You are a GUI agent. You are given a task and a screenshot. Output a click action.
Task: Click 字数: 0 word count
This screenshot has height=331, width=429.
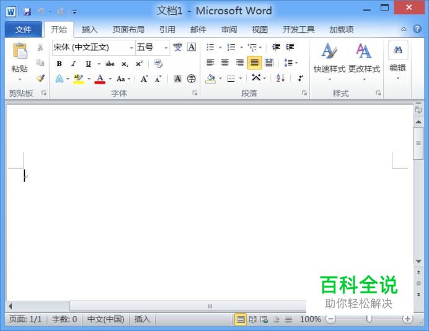pos(64,319)
